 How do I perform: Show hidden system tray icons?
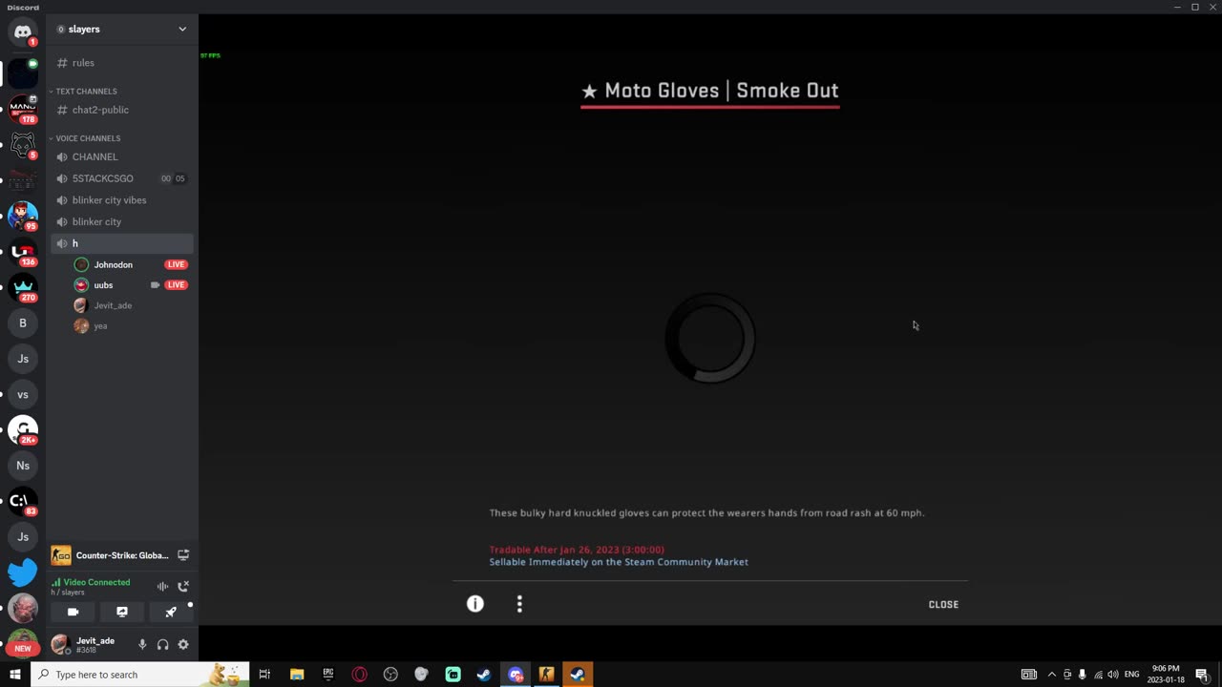[x=1051, y=675]
